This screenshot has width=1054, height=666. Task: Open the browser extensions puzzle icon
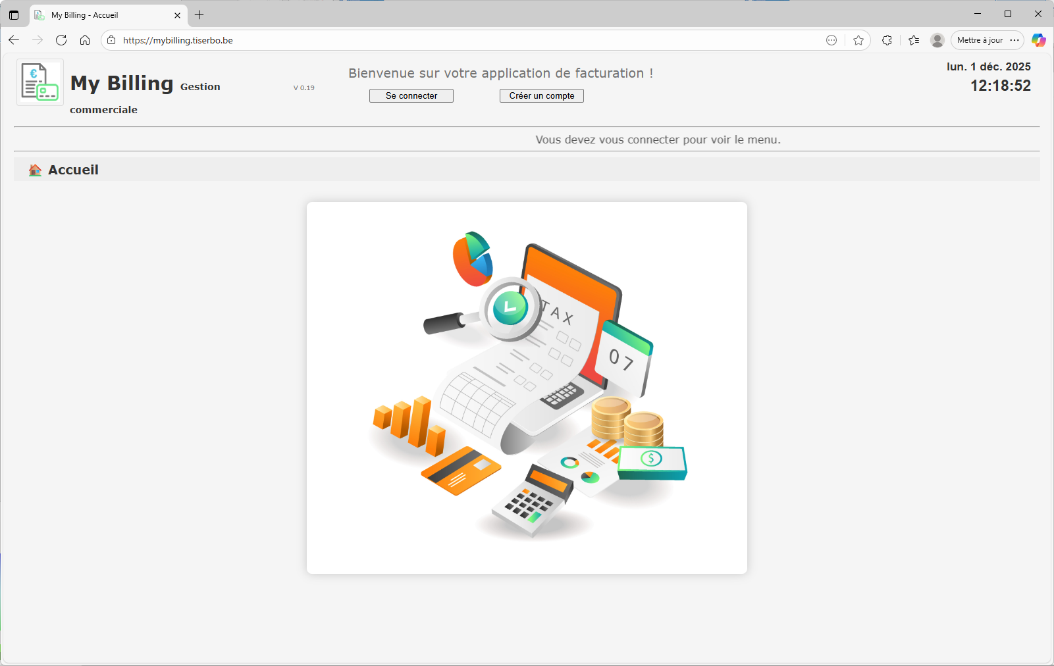point(887,40)
